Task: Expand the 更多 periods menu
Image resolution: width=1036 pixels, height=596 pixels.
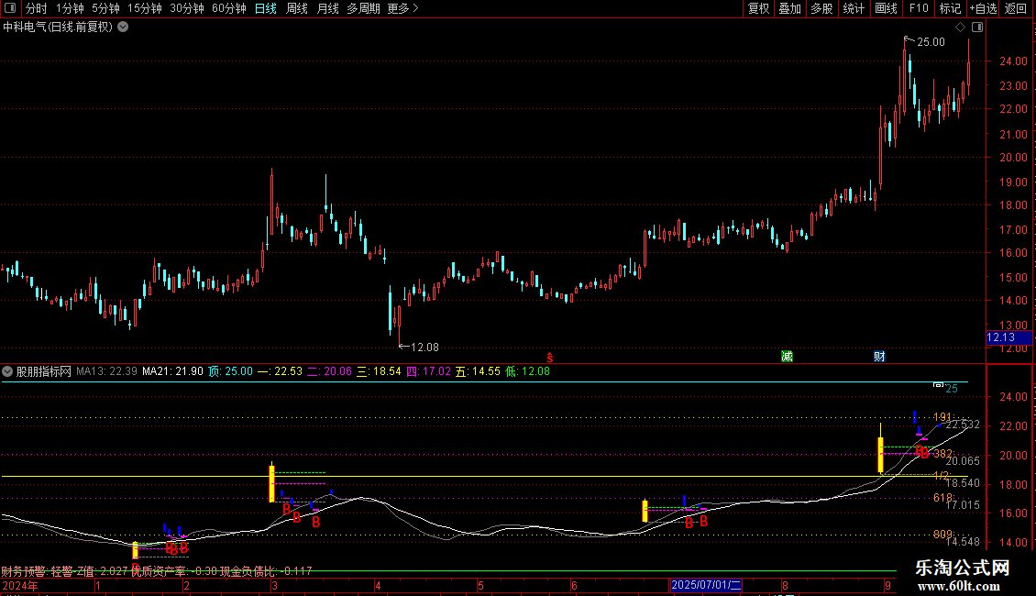Action: pyautogui.click(x=402, y=9)
